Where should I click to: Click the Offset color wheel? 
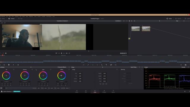coord(61,75)
